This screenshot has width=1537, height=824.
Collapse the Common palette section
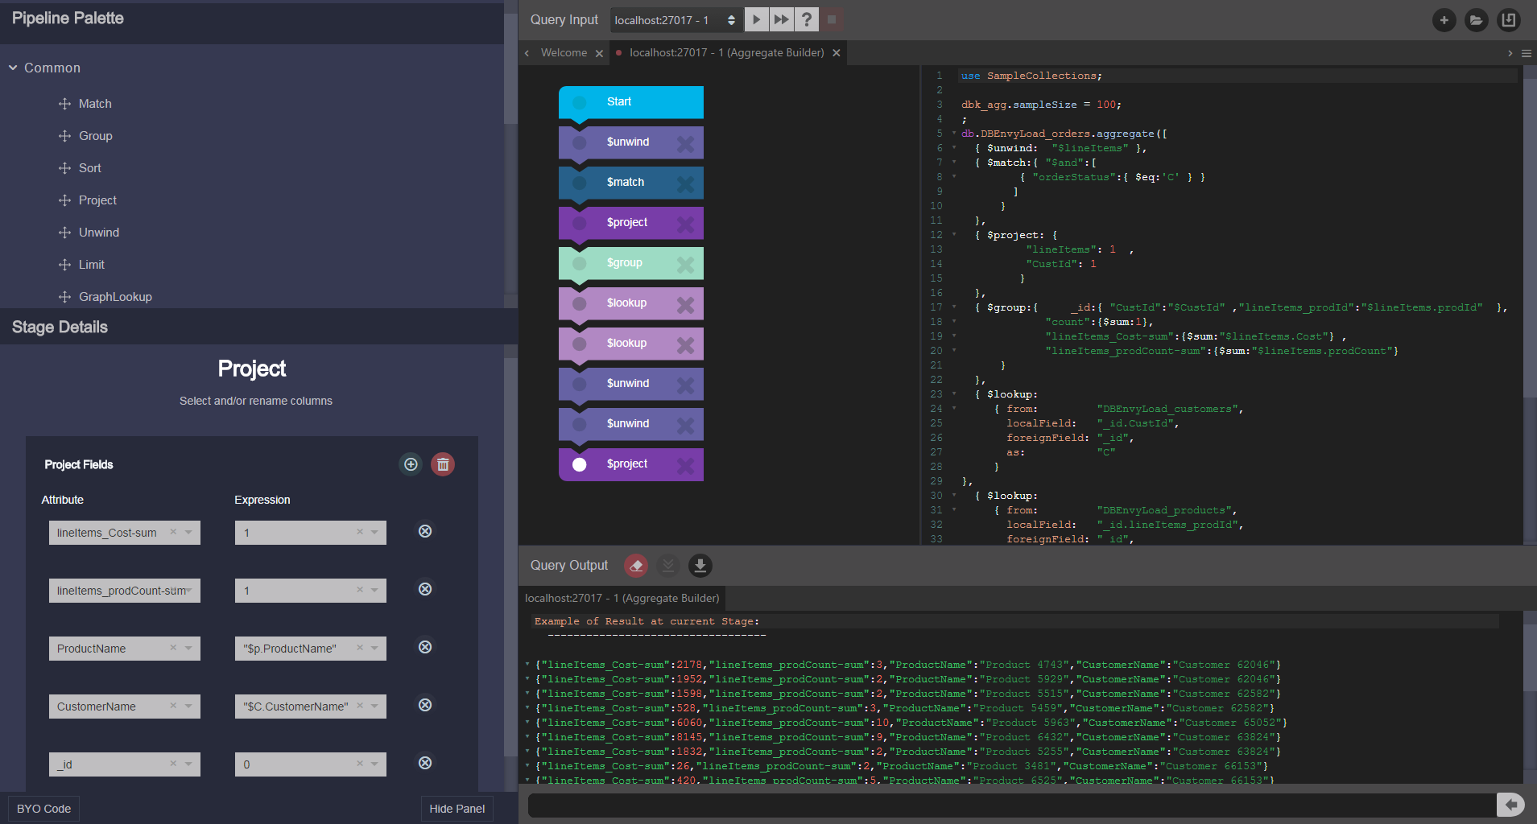[13, 68]
